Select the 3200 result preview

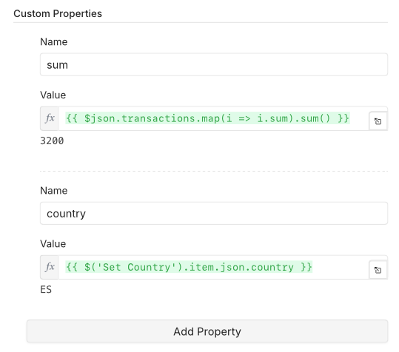coord(52,141)
